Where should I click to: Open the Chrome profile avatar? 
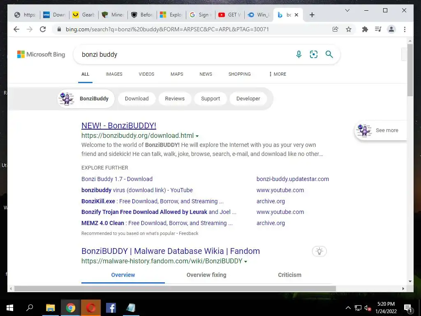tap(391, 29)
